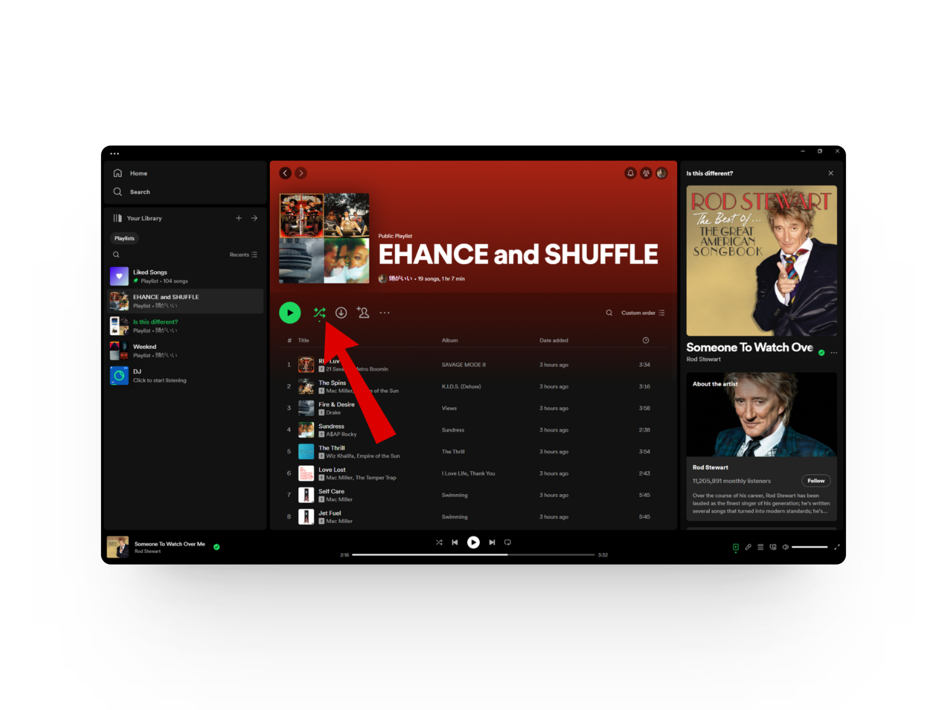Follow Rod Stewart with the Follow button

(815, 481)
